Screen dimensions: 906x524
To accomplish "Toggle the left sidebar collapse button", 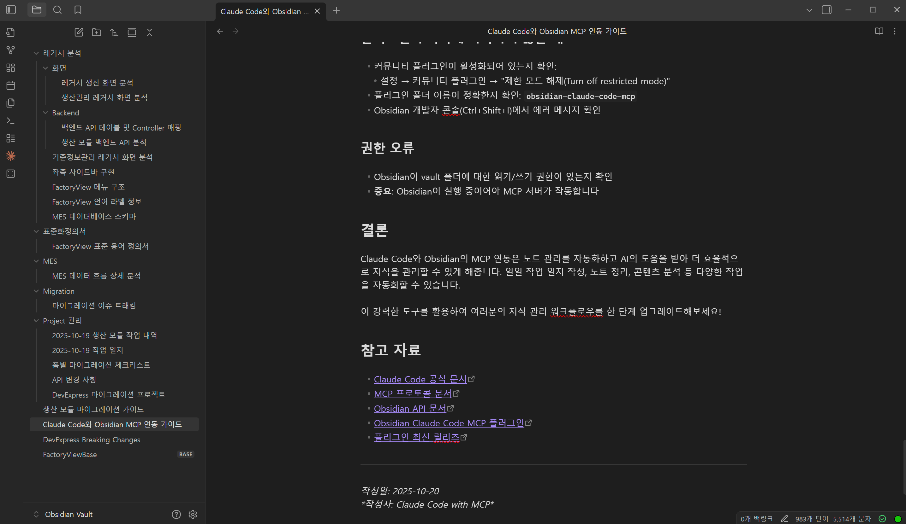I will (x=11, y=10).
